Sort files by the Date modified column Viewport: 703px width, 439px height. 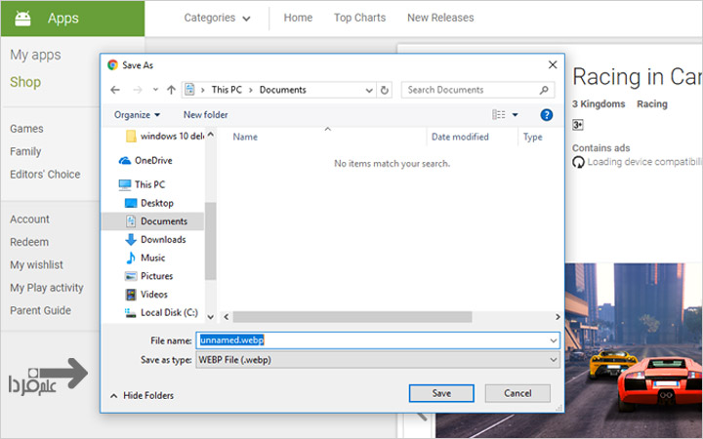pos(460,138)
